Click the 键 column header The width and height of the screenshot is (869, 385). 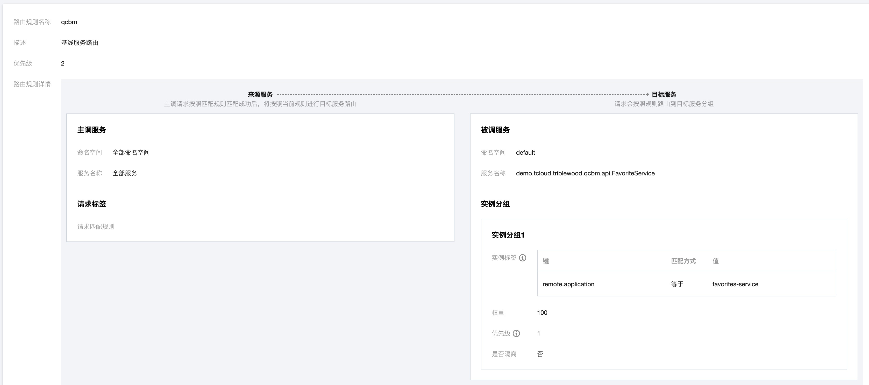point(546,261)
